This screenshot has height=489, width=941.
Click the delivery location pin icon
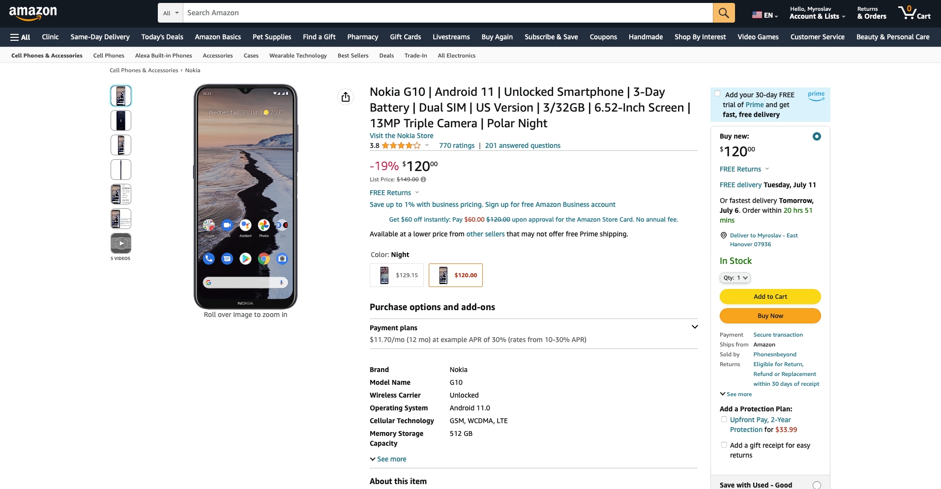723,235
